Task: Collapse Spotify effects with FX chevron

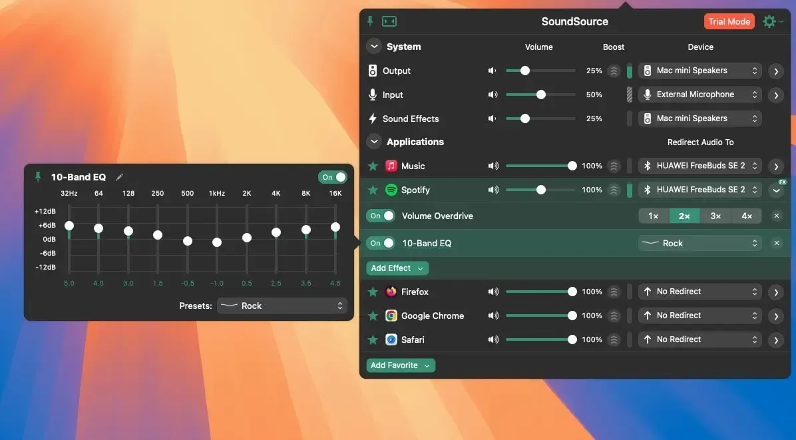Action: click(776, 190)
